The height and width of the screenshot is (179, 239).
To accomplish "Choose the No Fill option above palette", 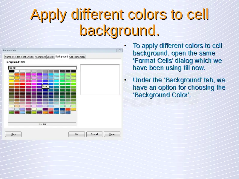I will click(x=42, y=68).
